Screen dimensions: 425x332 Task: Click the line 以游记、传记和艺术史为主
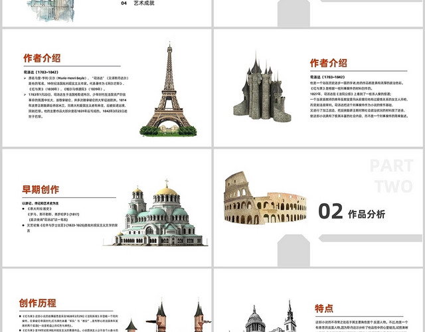tap(41, 203)
